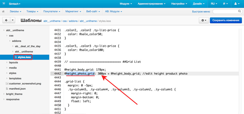Expand the layouts folder in tree
This screenshot has height=114, width=244.
click(13, 62)
